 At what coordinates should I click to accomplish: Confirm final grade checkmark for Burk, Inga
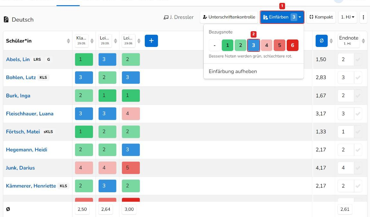click(358, 95)
